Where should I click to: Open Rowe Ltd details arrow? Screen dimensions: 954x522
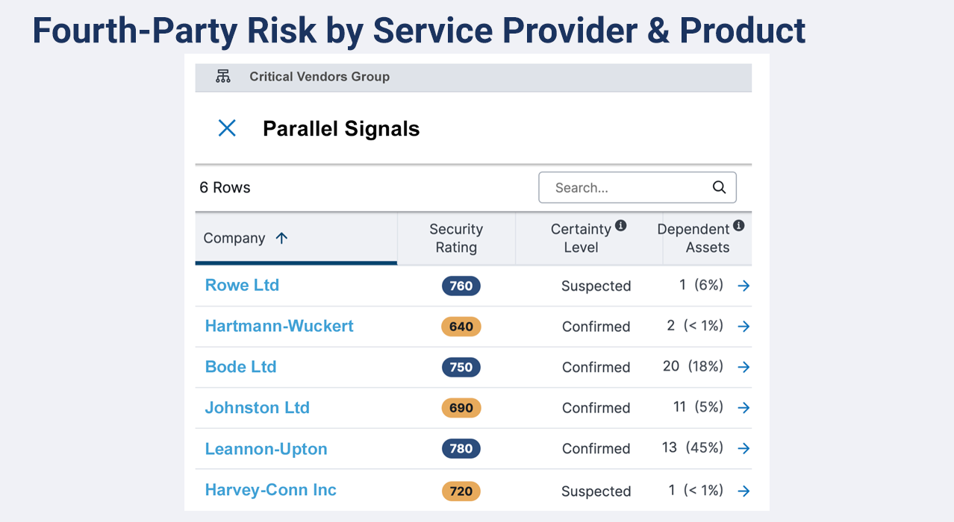pos(743,286)
